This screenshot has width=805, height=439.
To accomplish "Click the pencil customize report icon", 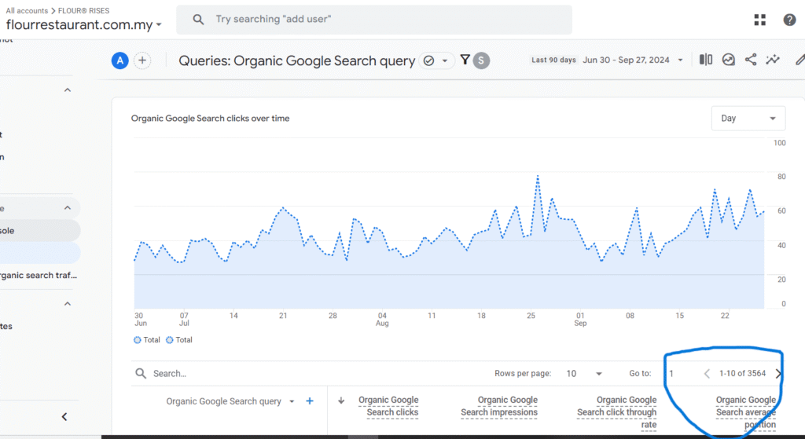I will click(x=799, y=60).
